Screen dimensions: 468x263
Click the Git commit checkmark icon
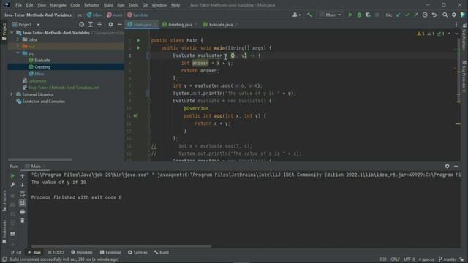point(407,15)
